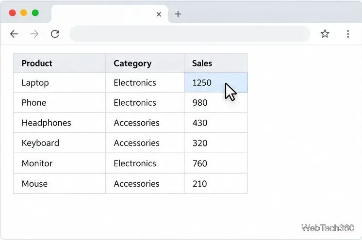Viewport: 362px width, 240px height.
Task: Close the current browser tab
Action: point(159,15)
